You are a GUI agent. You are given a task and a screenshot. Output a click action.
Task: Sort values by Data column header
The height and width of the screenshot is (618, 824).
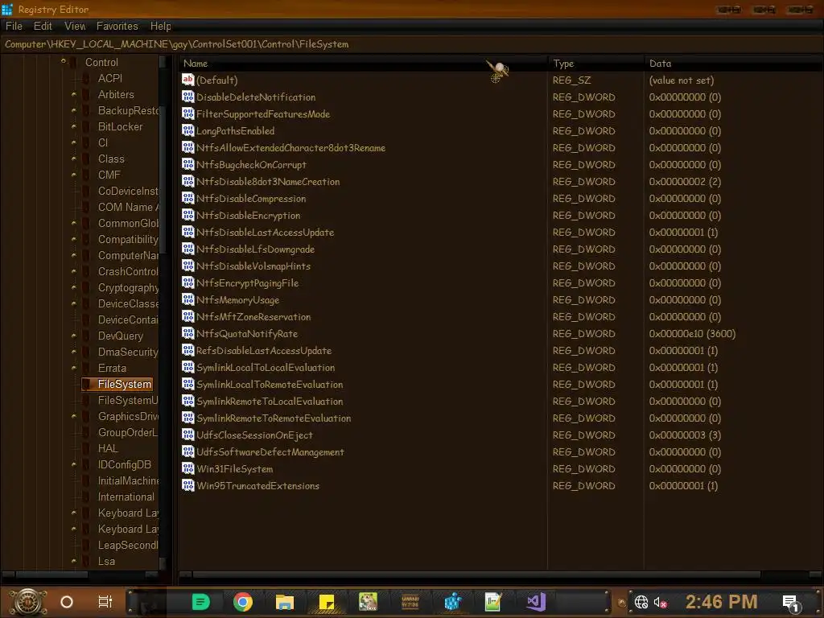pyautogui.click(x=734, y=63)
